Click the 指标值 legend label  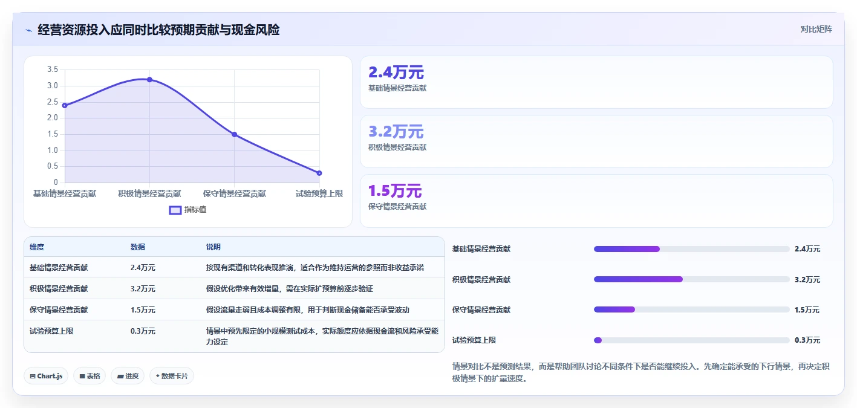coord(195,210)
